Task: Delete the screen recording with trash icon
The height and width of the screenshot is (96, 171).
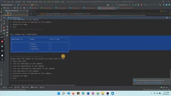Action: click(x=2, y=55)
